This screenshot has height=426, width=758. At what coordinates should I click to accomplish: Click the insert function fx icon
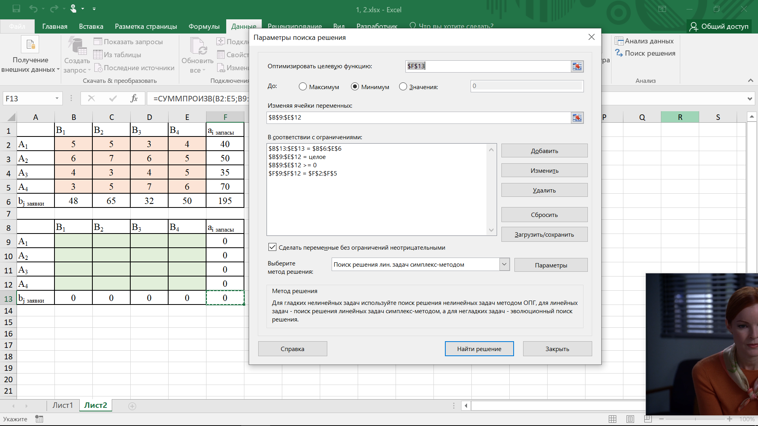click(134, 98)
